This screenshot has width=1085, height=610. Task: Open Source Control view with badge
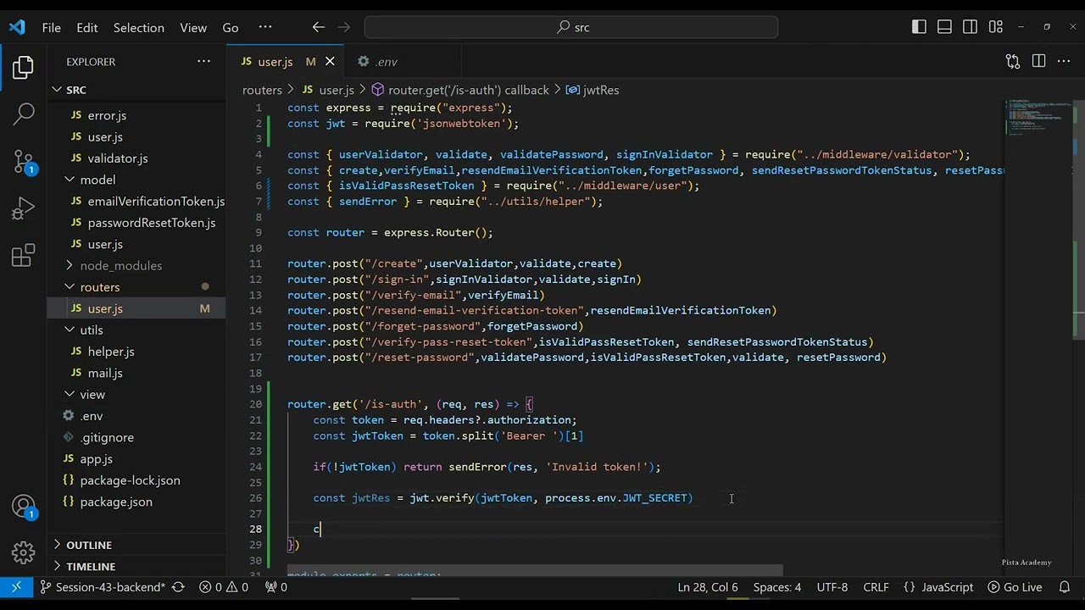pos(24,161)
